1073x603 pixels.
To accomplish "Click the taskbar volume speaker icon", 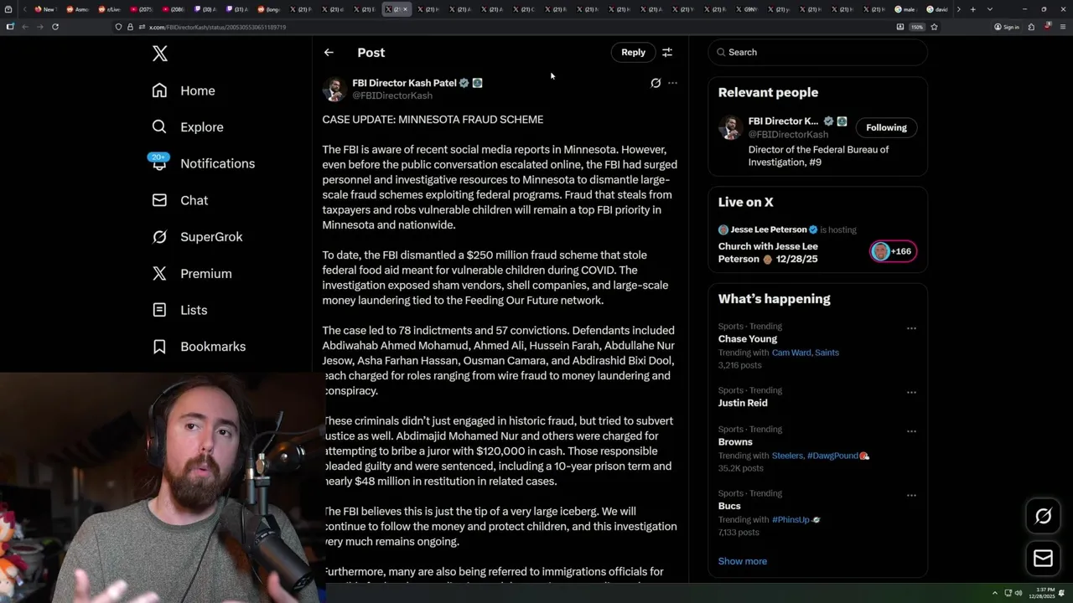I will pyautogui.click(x=1019, y=593).
